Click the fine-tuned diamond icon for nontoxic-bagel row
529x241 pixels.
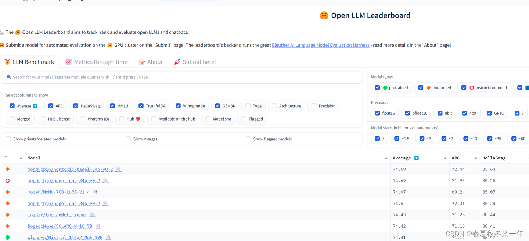pyautogui.click(x=7, y=169)
